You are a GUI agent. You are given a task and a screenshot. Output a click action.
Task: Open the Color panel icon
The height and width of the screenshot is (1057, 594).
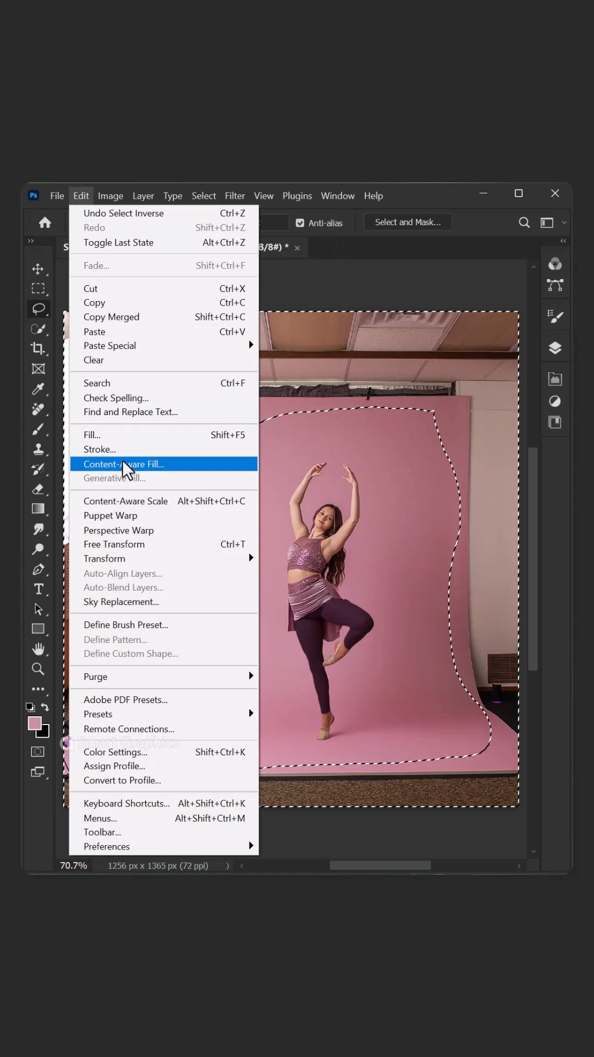[555, 264]
